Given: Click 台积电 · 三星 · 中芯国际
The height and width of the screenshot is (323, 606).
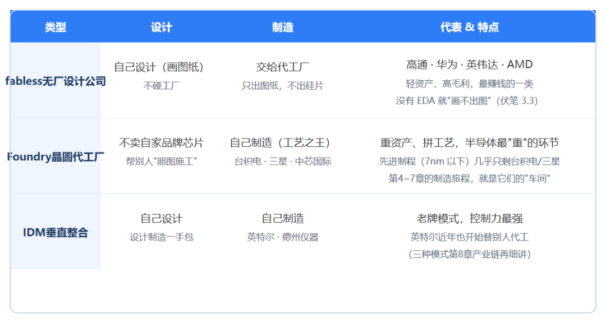Looking at the screenshot, I should click(x=282, y=161).
